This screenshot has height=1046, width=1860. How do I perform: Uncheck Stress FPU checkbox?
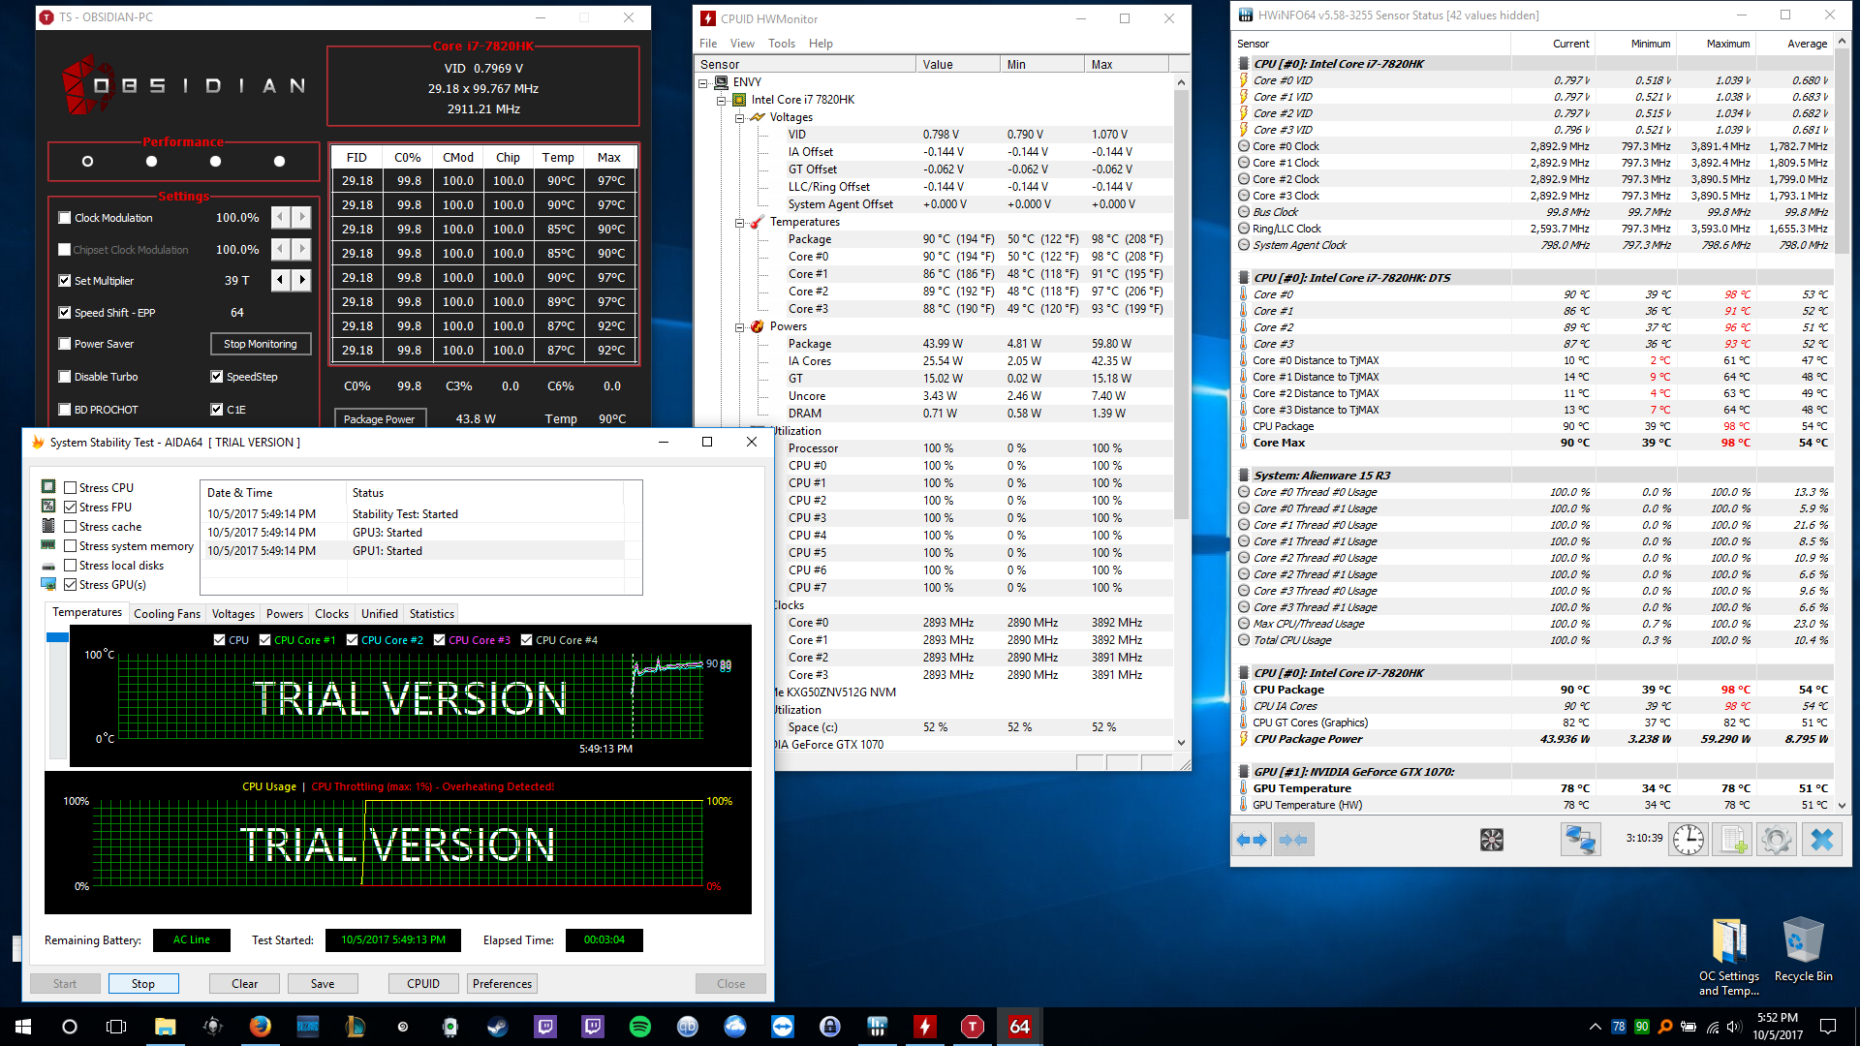(71, 508)
